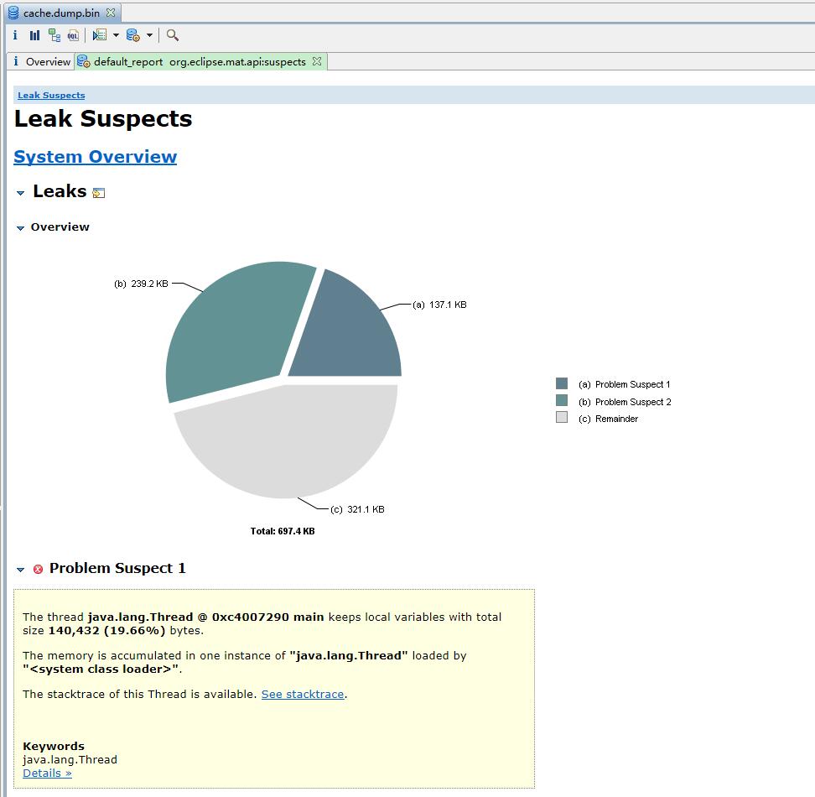This screenshot has height=797, width=815.
Task: Open the Dominator Tree icon
Action: [x=54, y=35]
